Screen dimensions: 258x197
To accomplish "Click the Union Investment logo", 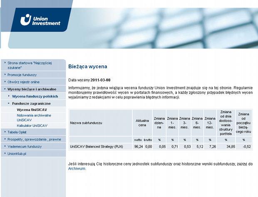I will point(40,20).
